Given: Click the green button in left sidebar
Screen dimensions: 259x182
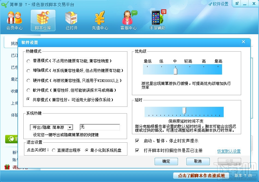Looking at the screenshot, I should click(x=11, y=139).
